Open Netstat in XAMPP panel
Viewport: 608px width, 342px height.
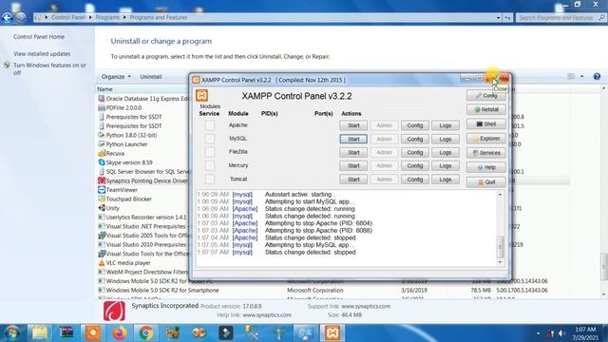click(x=486, y=110)
